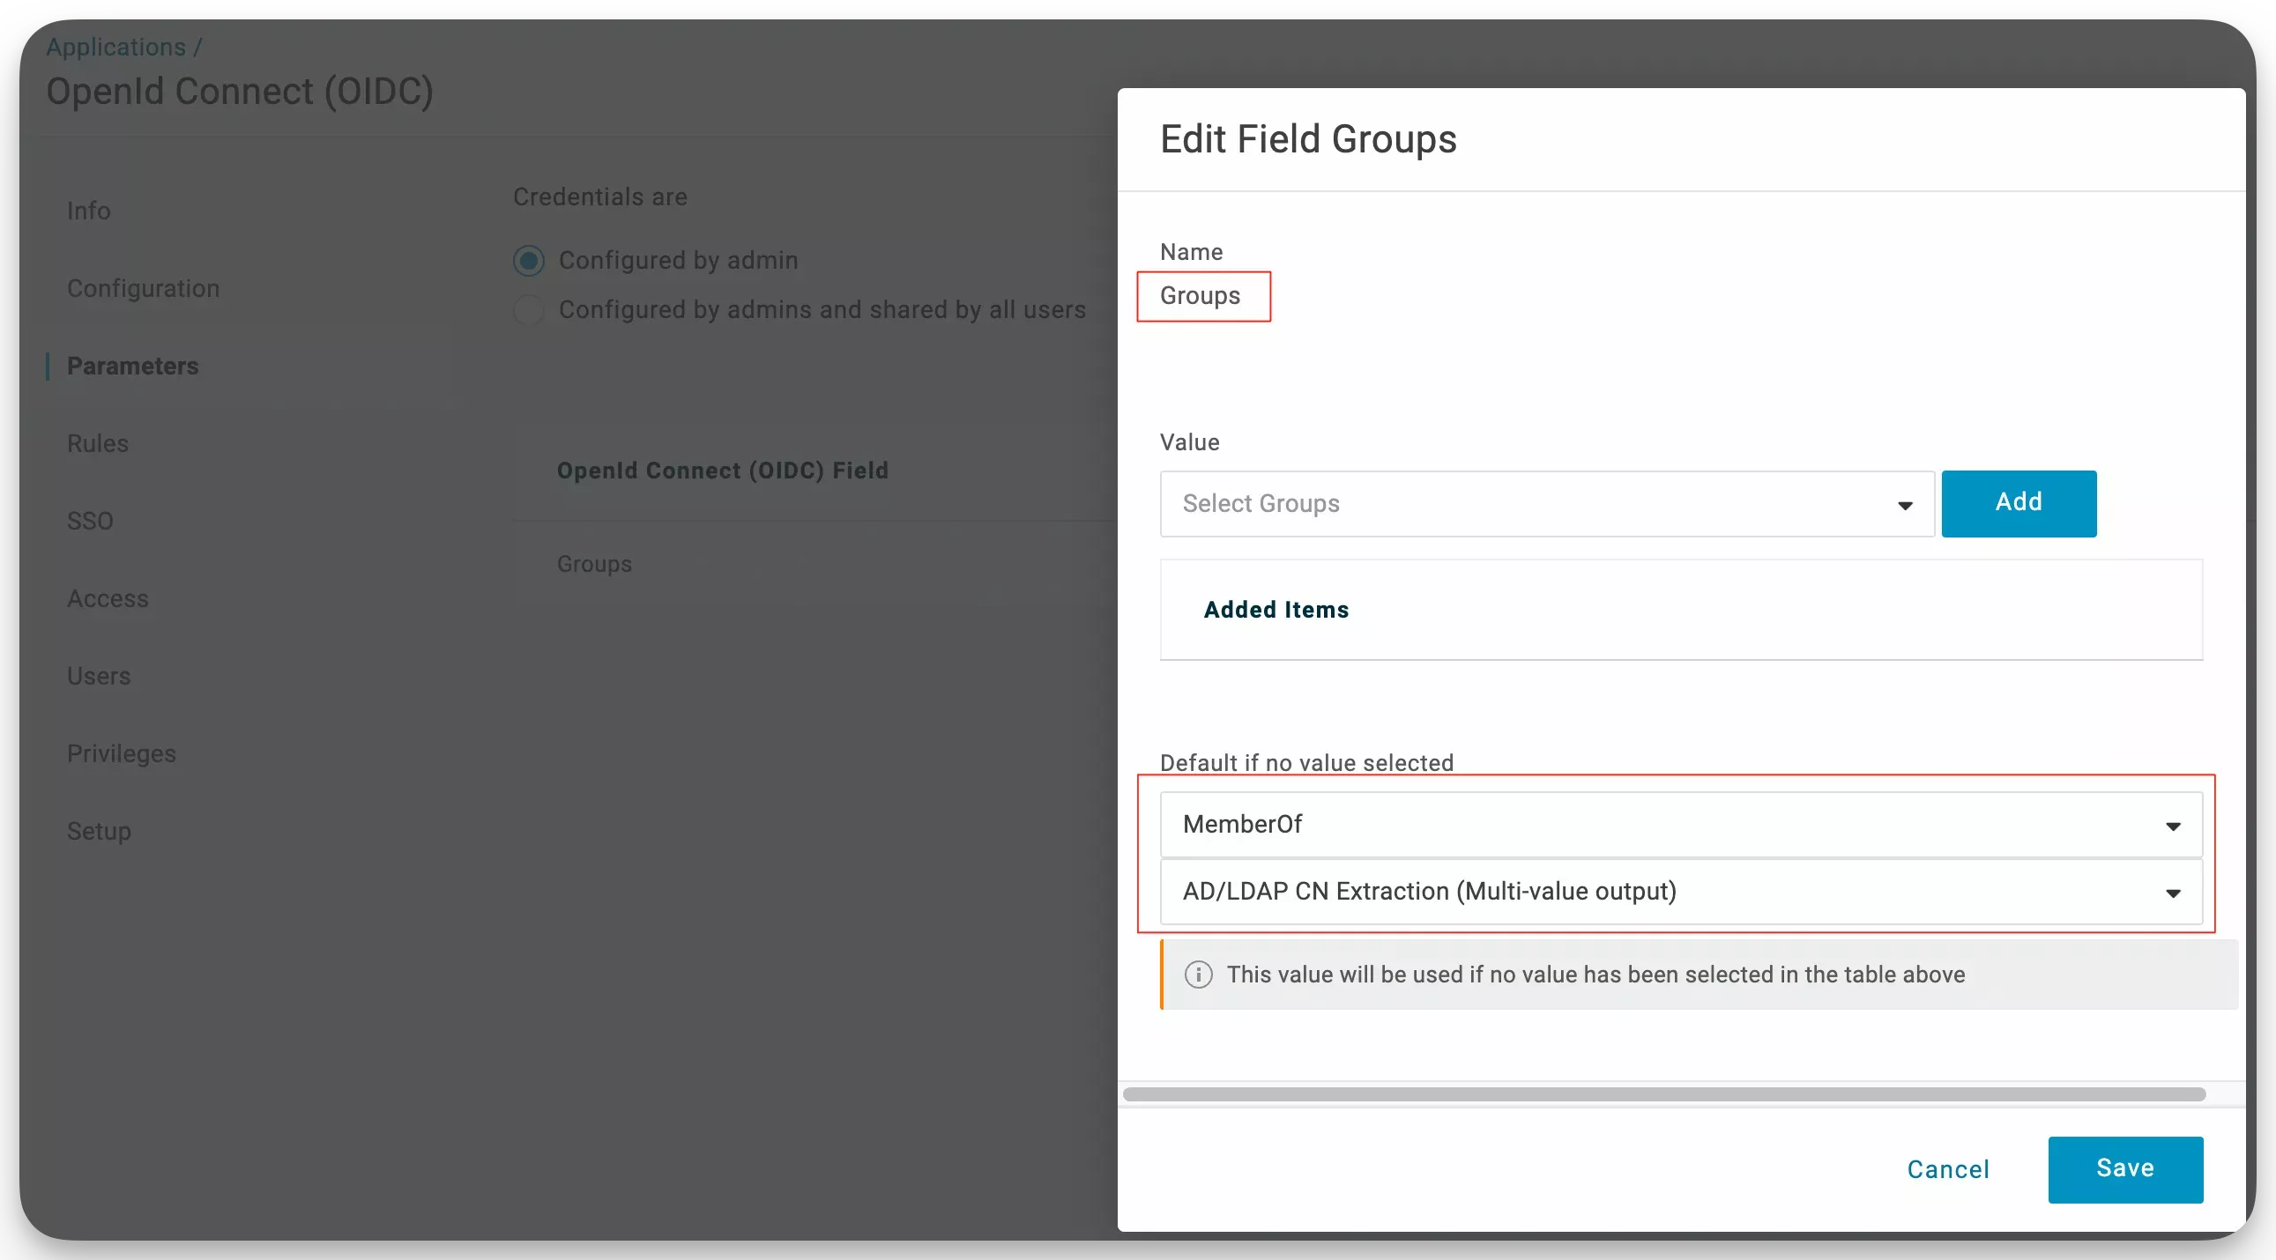The image size is (2276, 1260).
Task: Click the Applications breadcrumb link
Action: [115, 47]
